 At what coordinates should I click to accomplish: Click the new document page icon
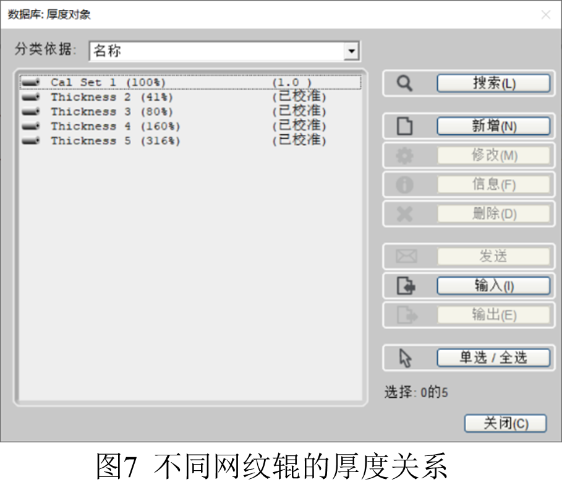tap(405, 126)
